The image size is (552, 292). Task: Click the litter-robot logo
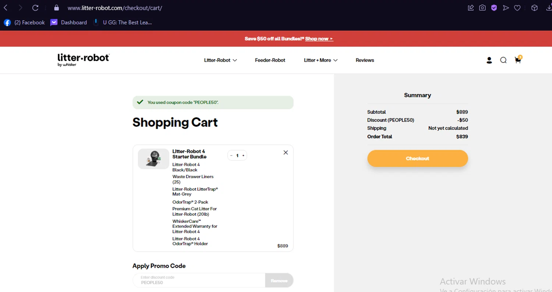tap(84, 60)
